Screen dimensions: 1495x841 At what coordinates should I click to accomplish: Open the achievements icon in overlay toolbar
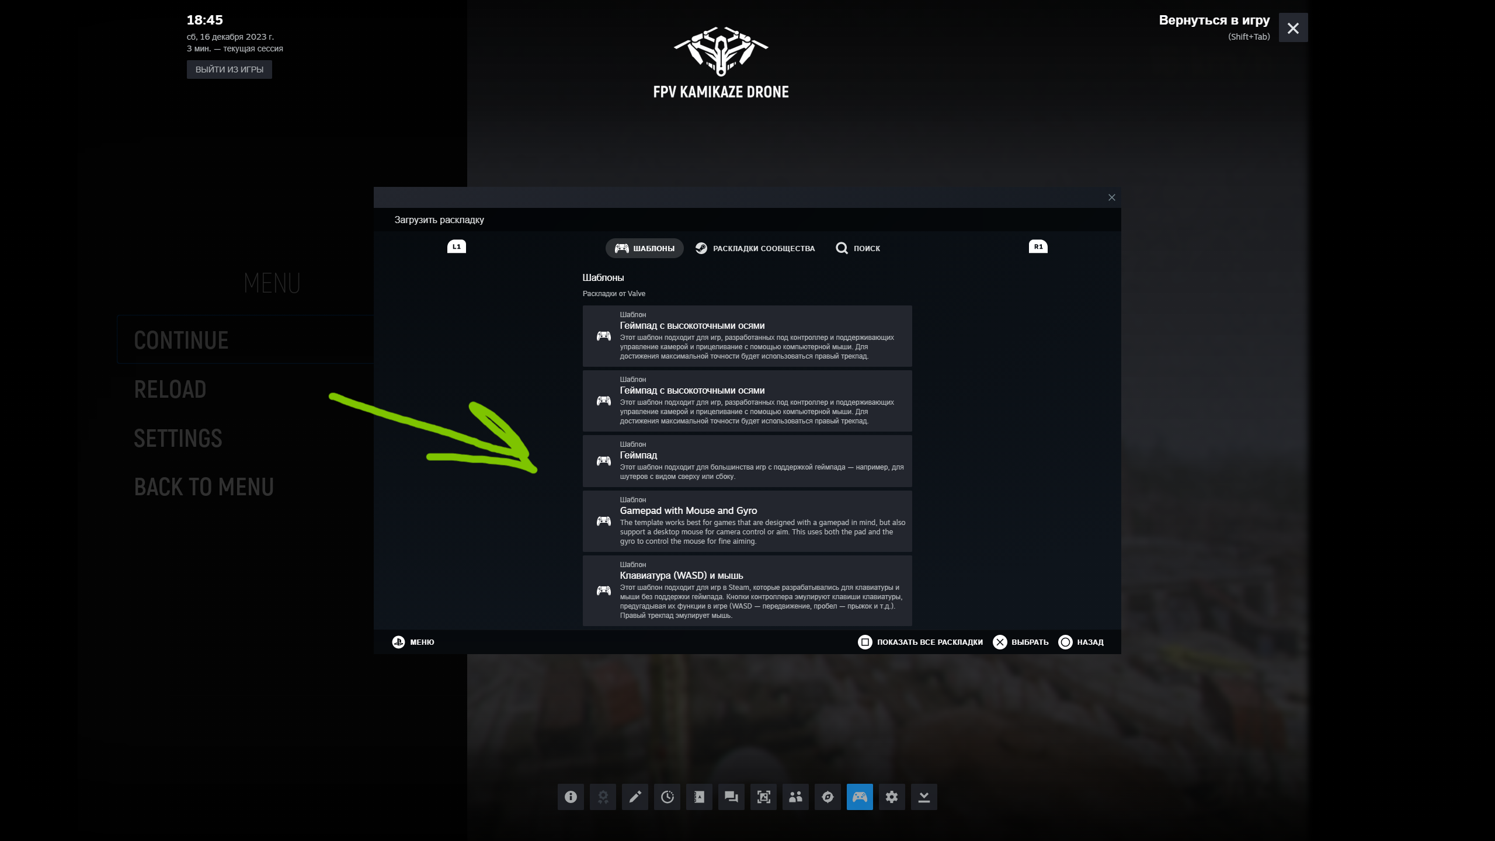point(603,797)
